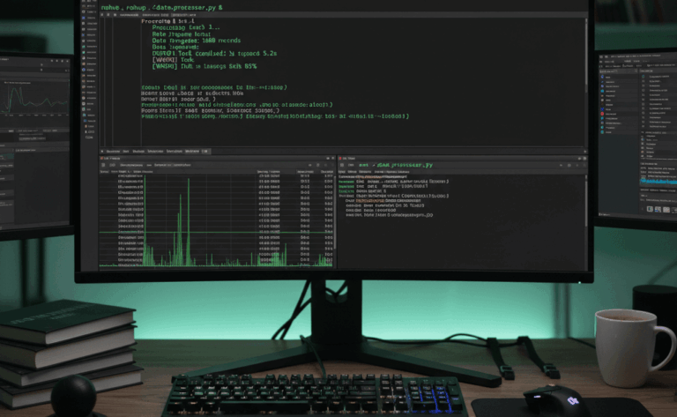Image resolution: width=677 pixels, height=417 pixels.
Task: Click the top terminal pane's vertical scrollbar
Action: click(586, 57)
